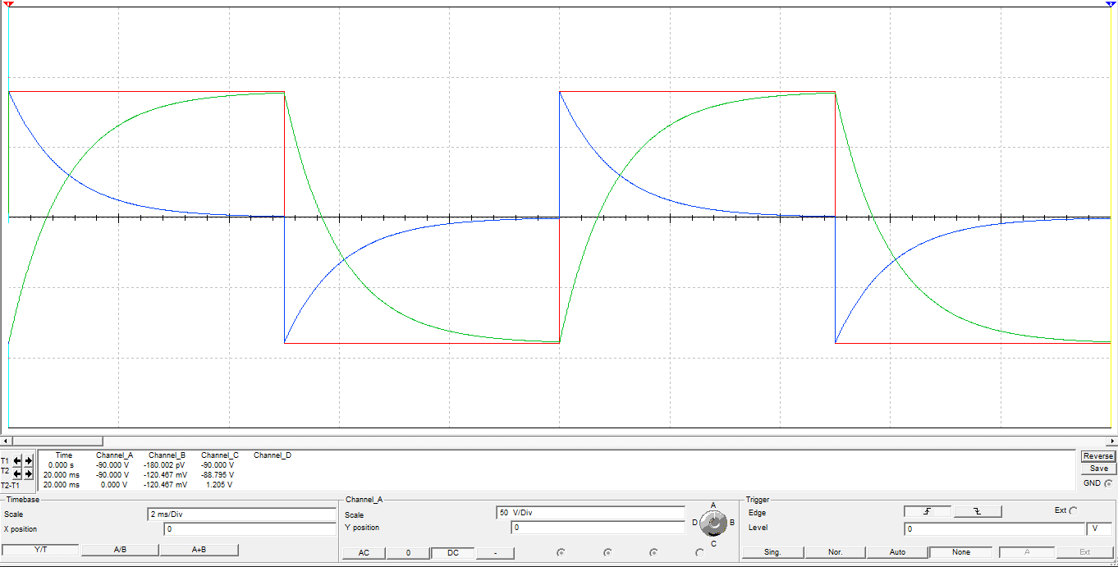Click the X position field
This screenshot has height=567, width=1118.
tap(250, 529)
